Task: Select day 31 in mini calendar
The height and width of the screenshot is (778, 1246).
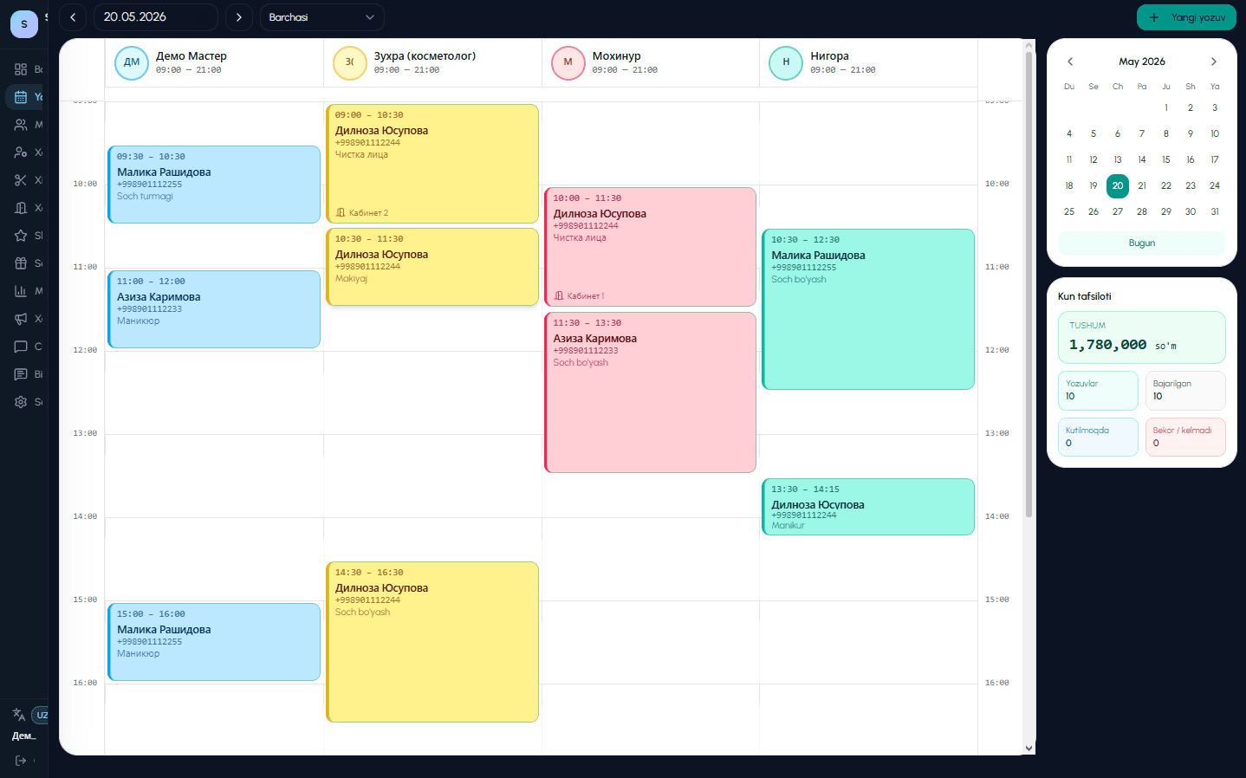Action: tap(1215, 211)
